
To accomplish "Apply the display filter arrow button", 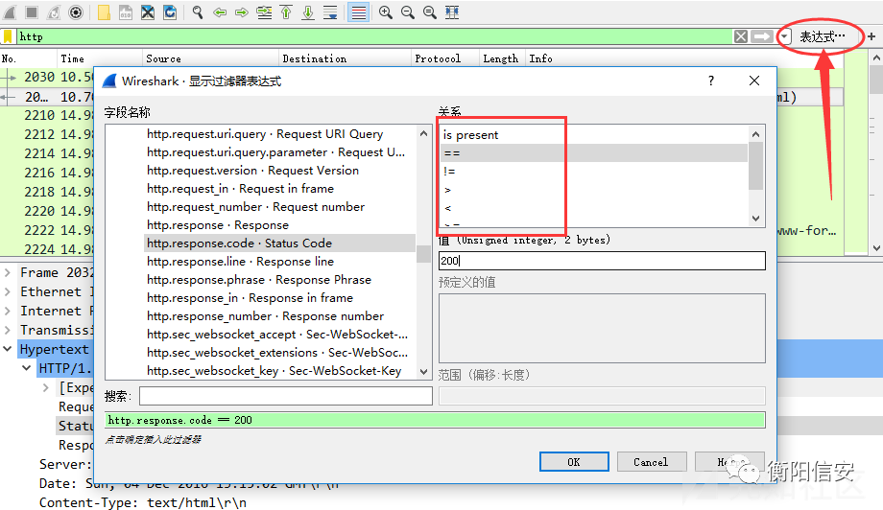I will click(762, 36).
